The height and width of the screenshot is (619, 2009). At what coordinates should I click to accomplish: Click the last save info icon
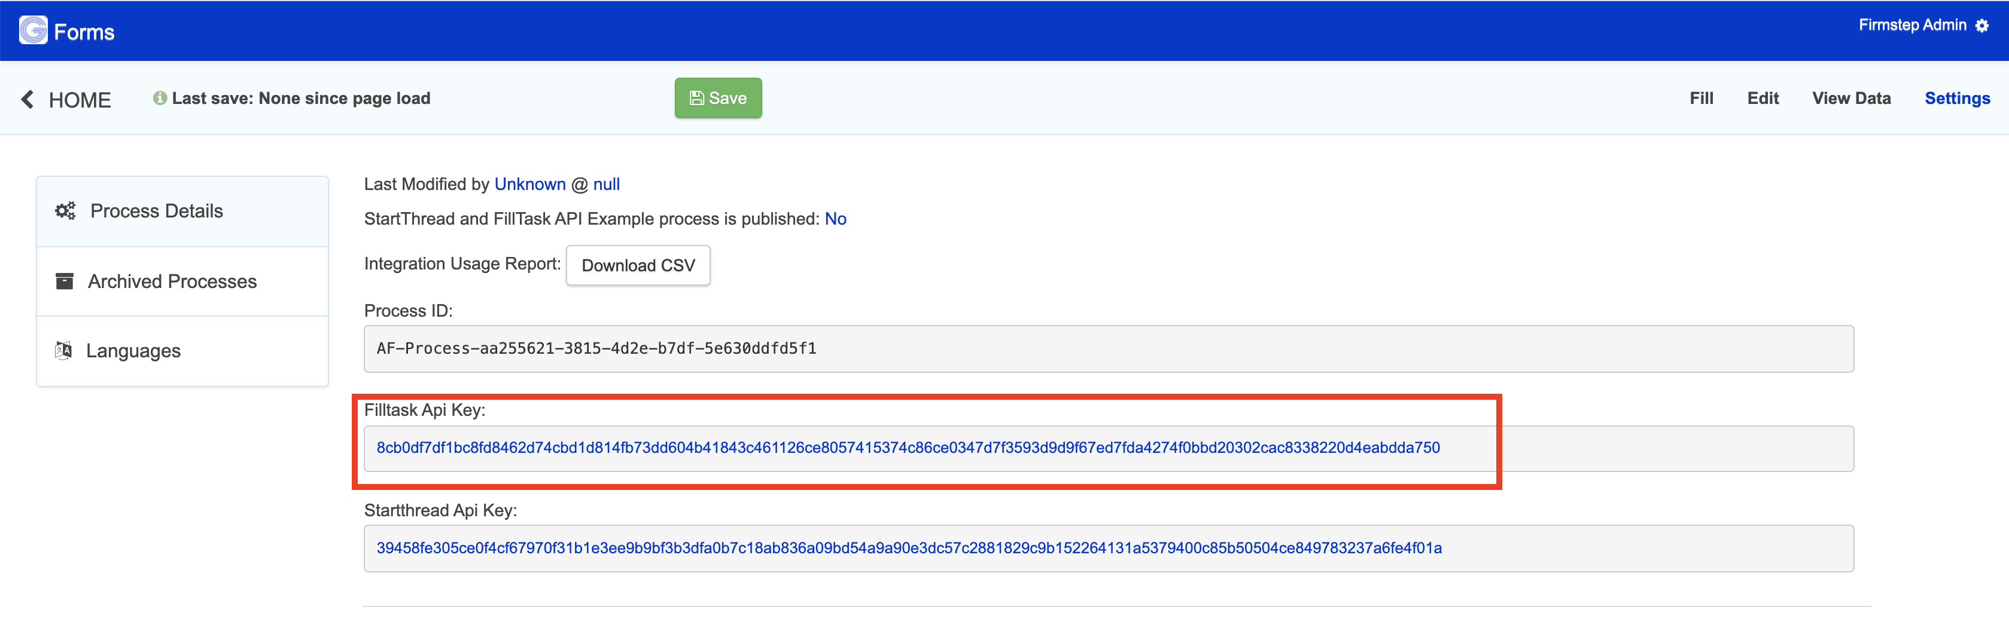coord(160,98)
